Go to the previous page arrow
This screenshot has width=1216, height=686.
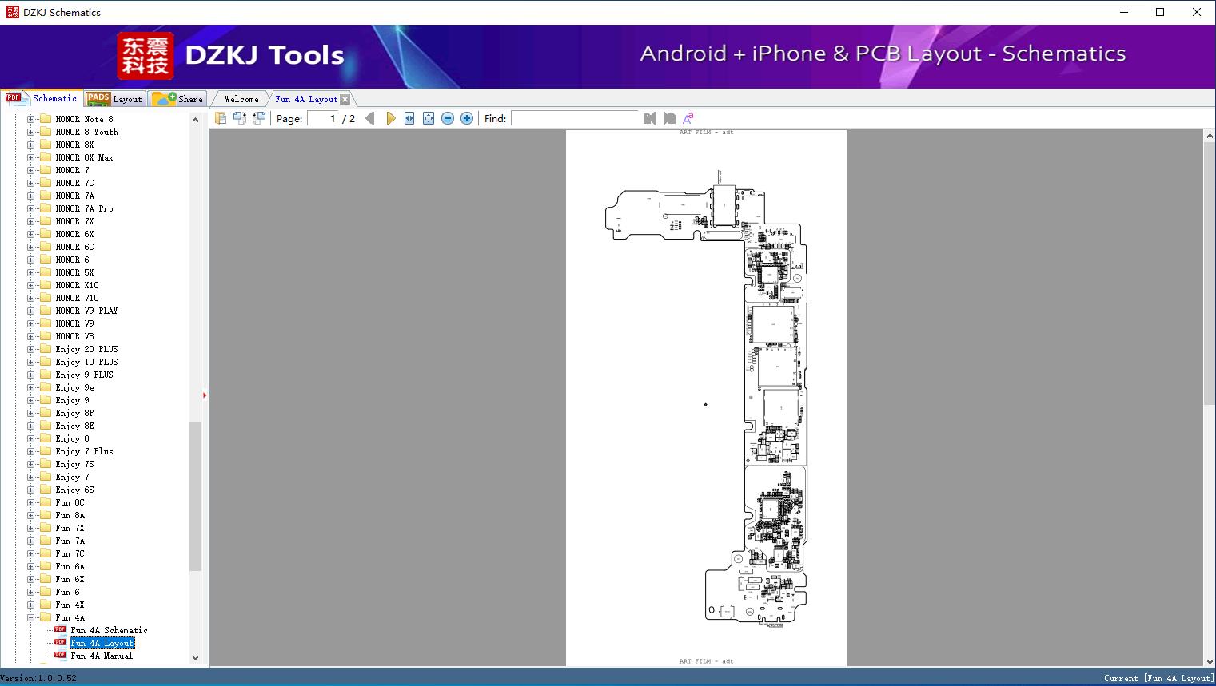tap(370, 118)
